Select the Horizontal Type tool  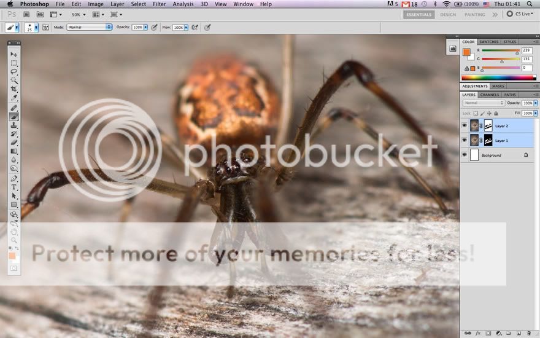point(13,187)
